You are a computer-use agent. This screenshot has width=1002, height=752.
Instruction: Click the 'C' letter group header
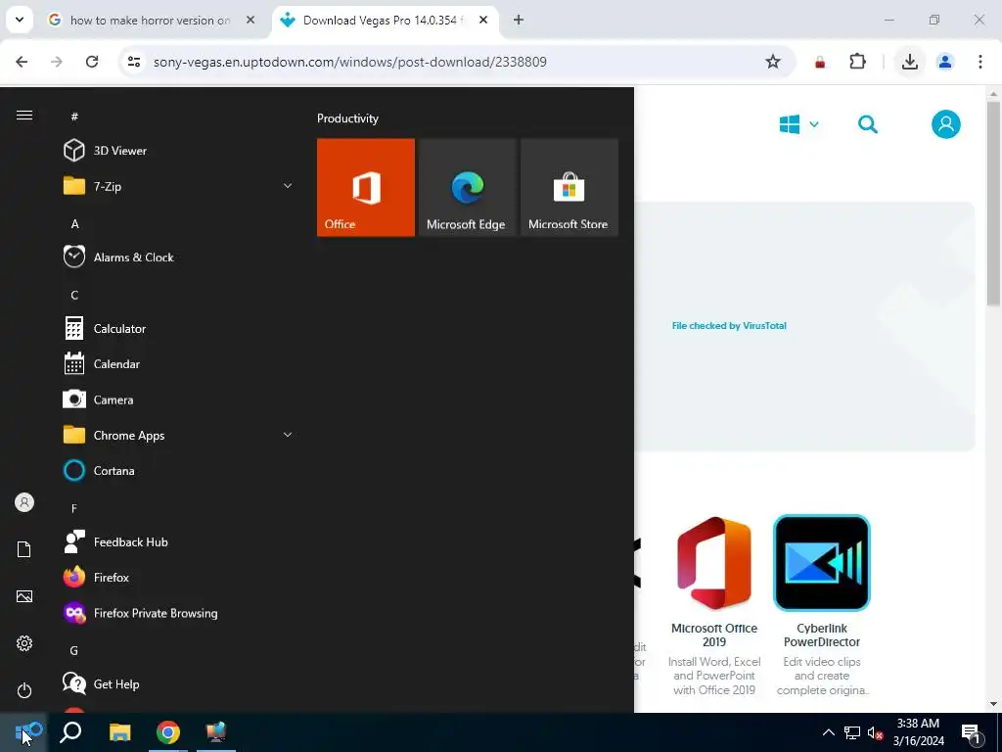point(74,295)
